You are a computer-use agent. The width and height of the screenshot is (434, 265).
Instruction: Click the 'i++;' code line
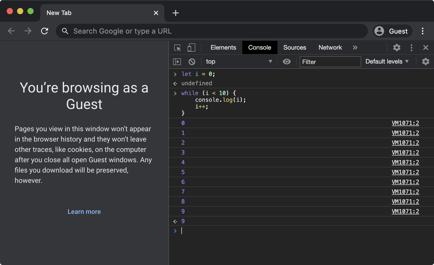(202, 106)
